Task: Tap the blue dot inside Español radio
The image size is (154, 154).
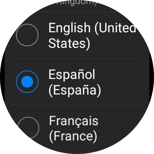Action: (x=27, y=82)
